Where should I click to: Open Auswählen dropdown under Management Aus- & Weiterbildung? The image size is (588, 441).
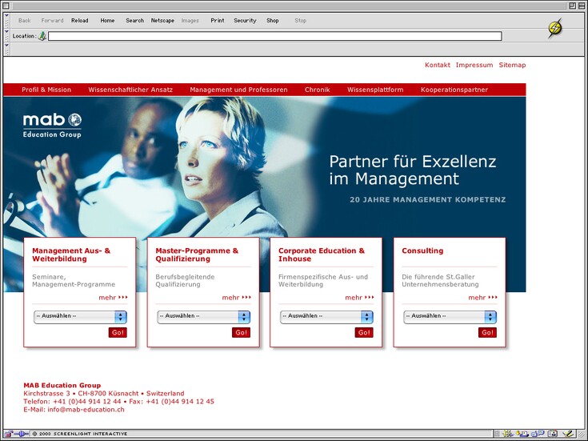point(80,317)
